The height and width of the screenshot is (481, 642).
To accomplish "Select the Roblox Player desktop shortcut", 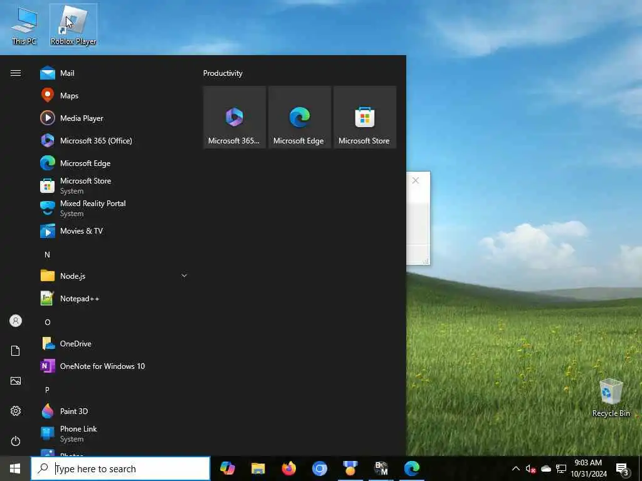I will [x=73, y=25].
